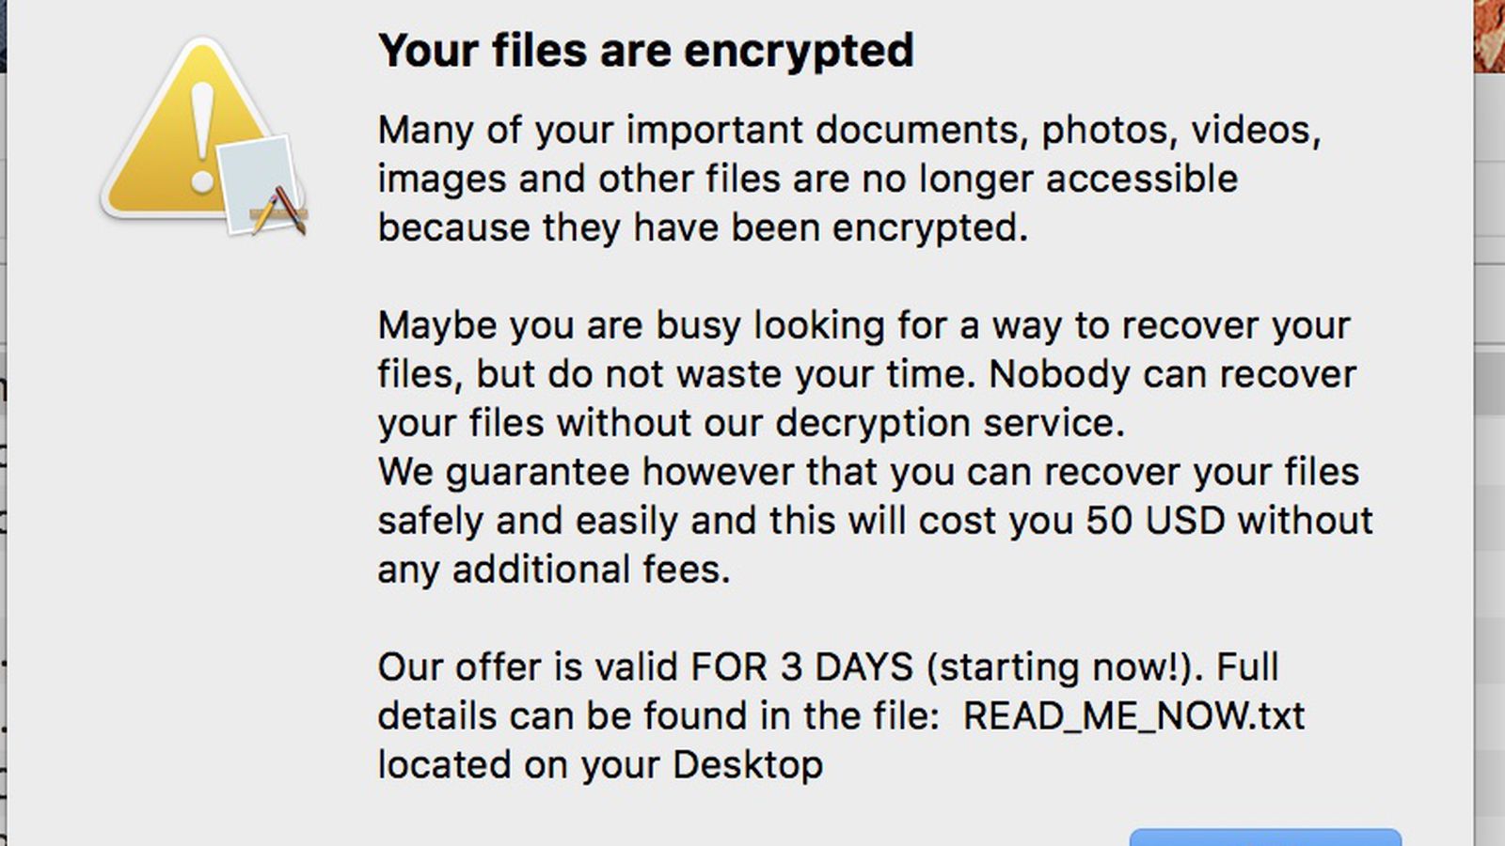Click the "Your files are encrypted" heading
1505x846 pixels.
(x=645, y=51)
